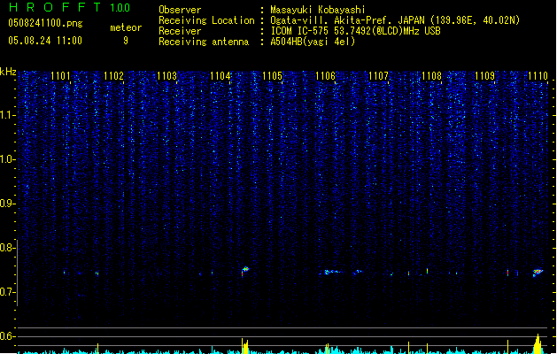
Task: Click the 1109 time marker
Action: pyautogui.click(x=484, y=76)
